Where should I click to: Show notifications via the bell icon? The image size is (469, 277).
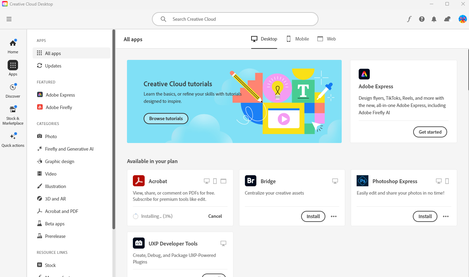[x=434, y=19]
